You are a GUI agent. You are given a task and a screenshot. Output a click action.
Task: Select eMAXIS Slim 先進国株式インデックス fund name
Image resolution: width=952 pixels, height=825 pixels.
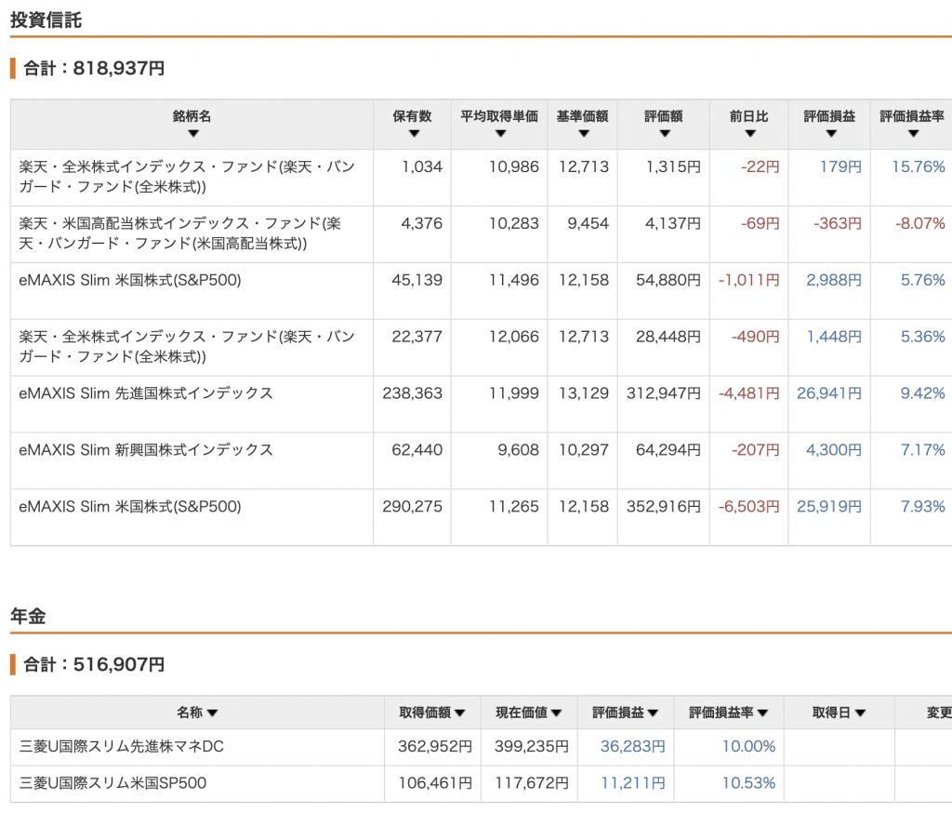146,393
